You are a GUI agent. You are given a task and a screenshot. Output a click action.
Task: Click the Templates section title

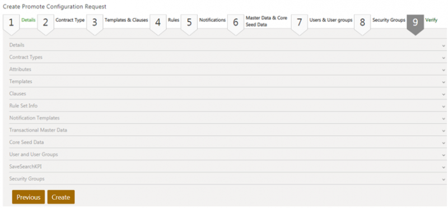click(21, 81)
